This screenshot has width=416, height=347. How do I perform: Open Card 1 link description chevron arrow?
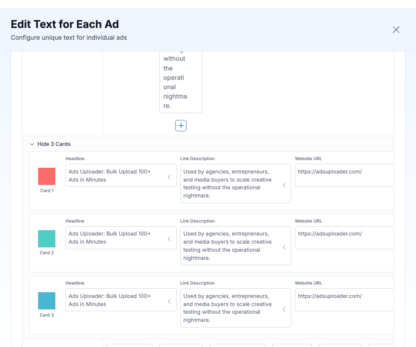284,185
